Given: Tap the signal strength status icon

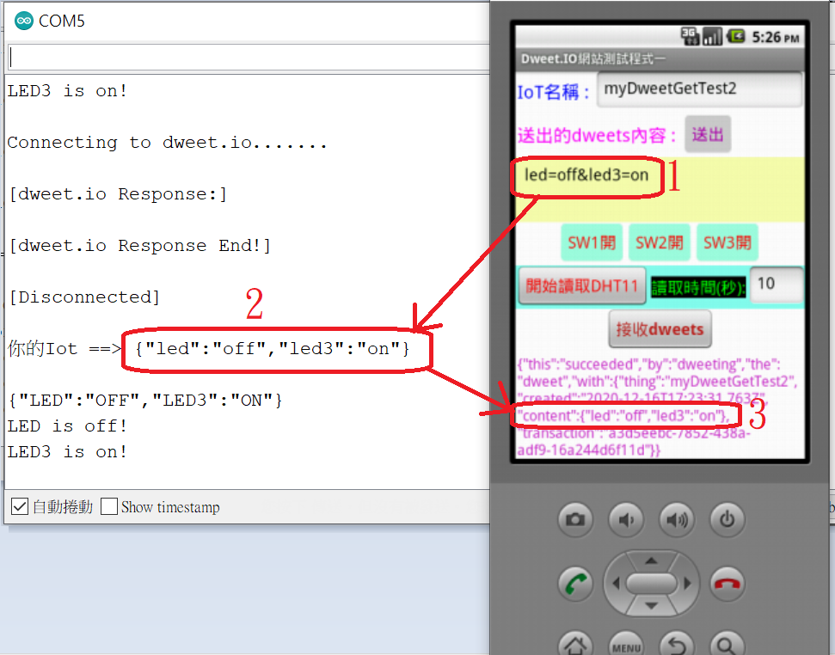Looking at the screenshot, I should point(713,36).
